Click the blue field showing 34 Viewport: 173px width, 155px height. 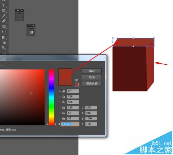73,118
